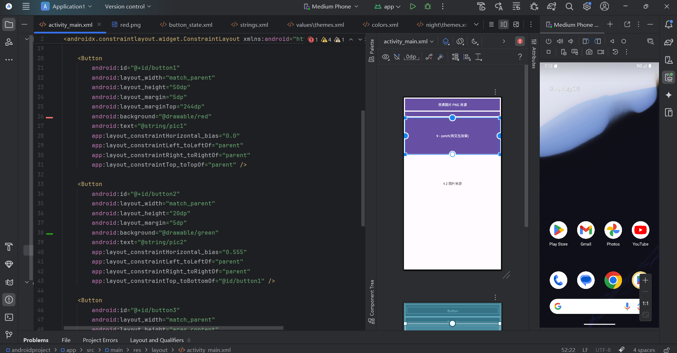Viewport: 677px width, 353px height.
Task: Click red color gutter swatch line 26
Action: pyautogui.click(x=49, y=117)
